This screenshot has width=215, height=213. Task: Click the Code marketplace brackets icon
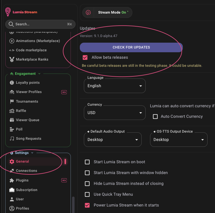pyautogui.click(x=12, y=50)
